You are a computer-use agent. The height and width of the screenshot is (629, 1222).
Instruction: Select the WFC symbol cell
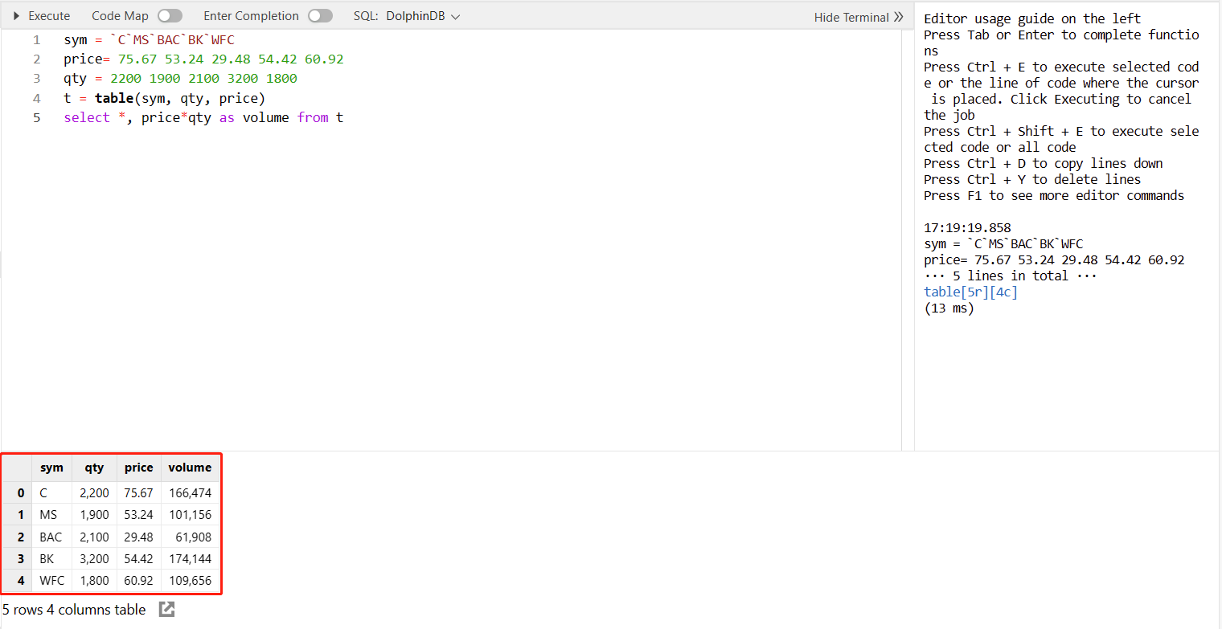coord(51,581)
